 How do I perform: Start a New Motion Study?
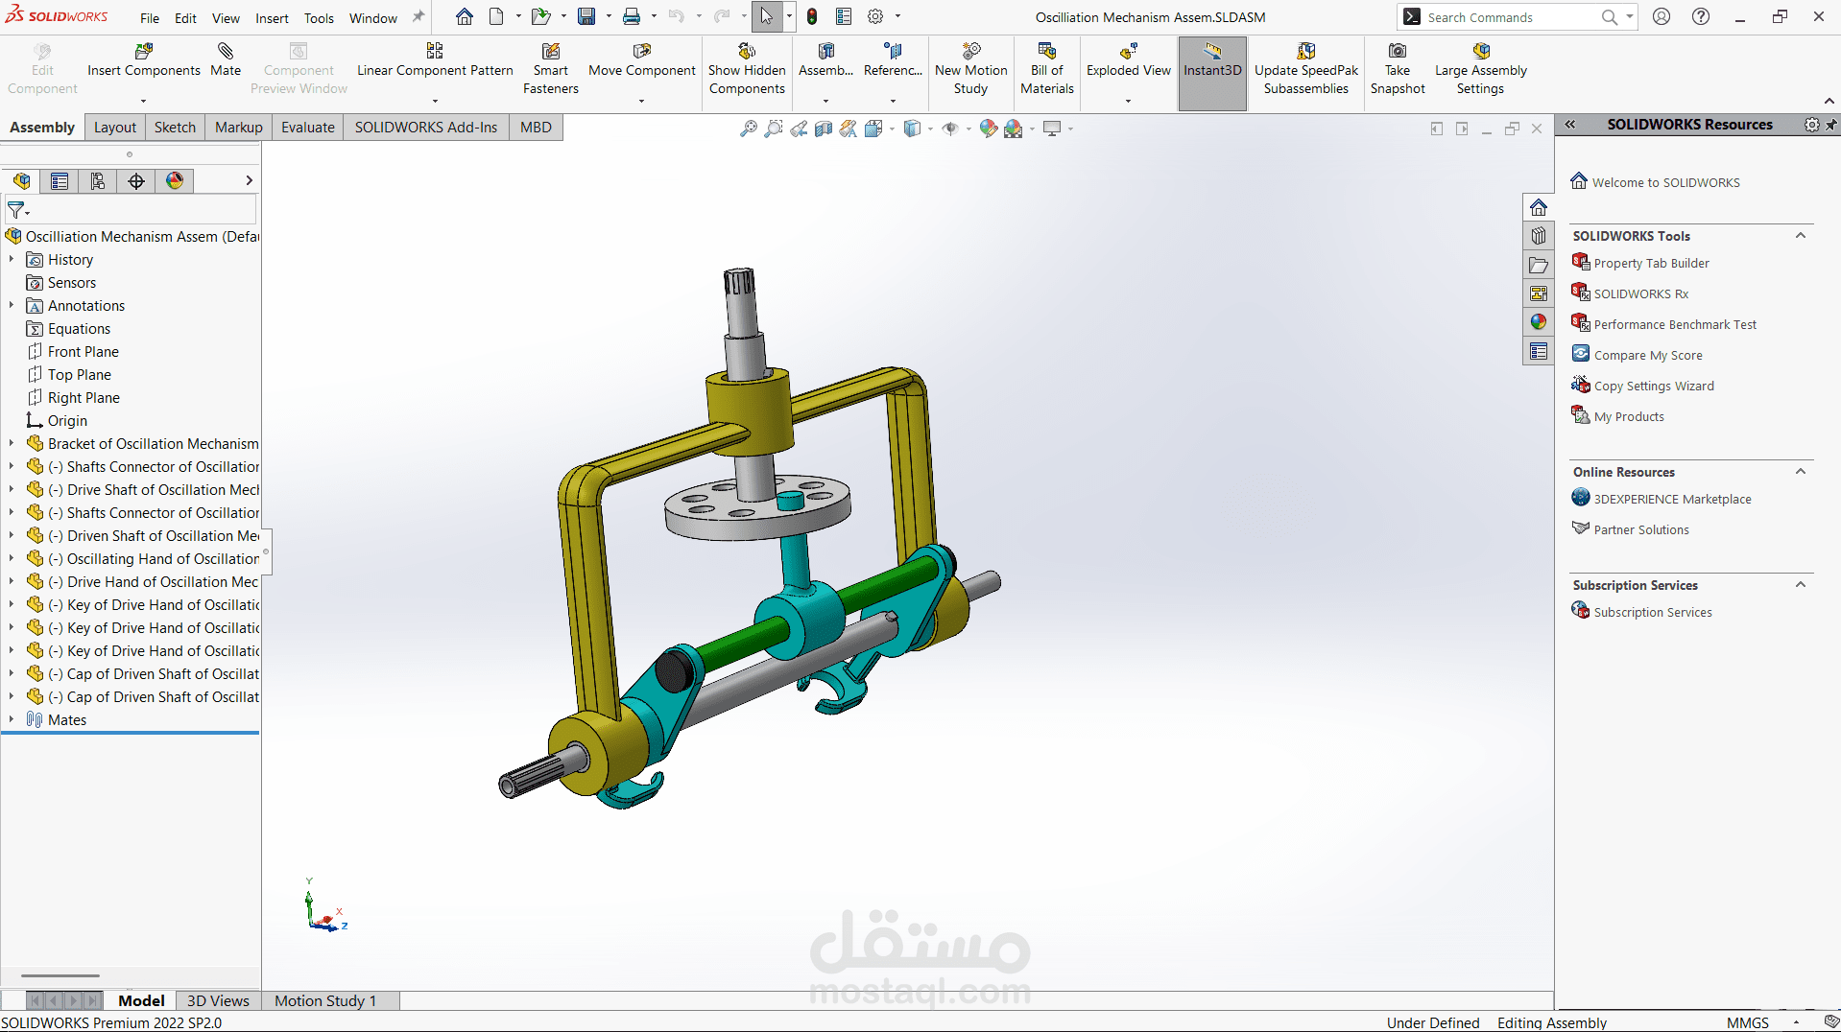tap(971, 69)
